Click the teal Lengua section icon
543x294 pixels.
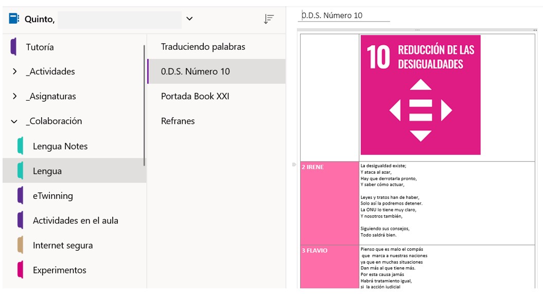coord(21,171)
